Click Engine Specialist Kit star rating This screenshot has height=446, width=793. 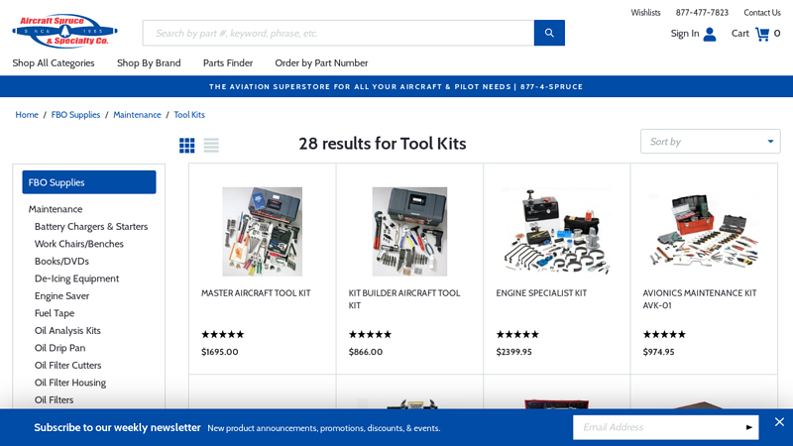pos(517,334)
